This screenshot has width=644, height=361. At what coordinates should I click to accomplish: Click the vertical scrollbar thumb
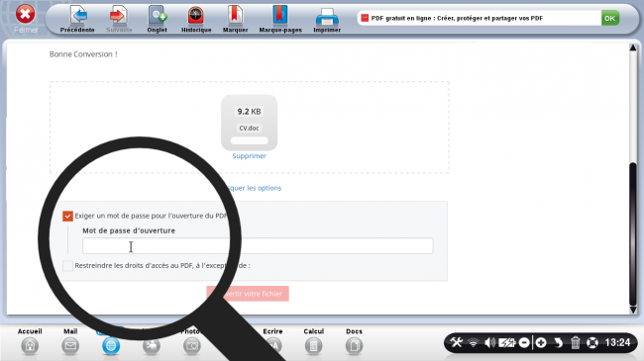coord(633,233)
